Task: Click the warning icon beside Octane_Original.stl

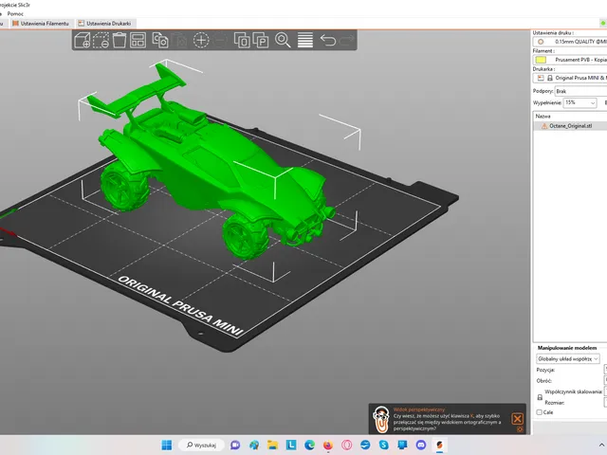Action: click(544, 126)
